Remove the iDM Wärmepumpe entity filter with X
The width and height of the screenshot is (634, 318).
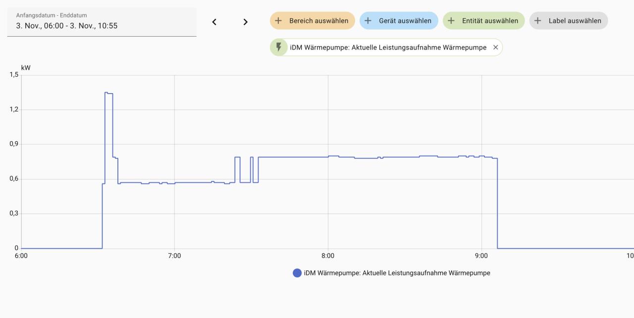(495, 47)
